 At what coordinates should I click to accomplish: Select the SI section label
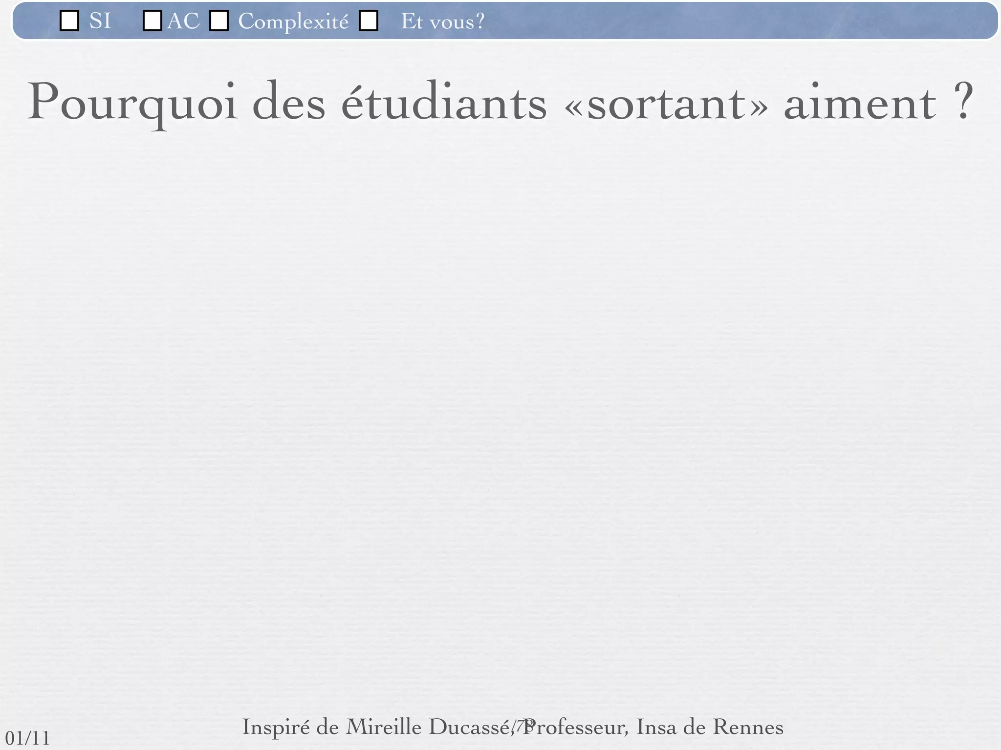click(x=100, y=21)
